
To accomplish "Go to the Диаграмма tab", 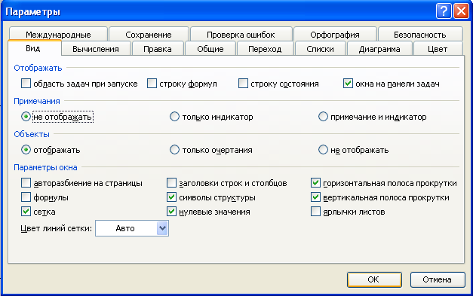I will (379, 49).
